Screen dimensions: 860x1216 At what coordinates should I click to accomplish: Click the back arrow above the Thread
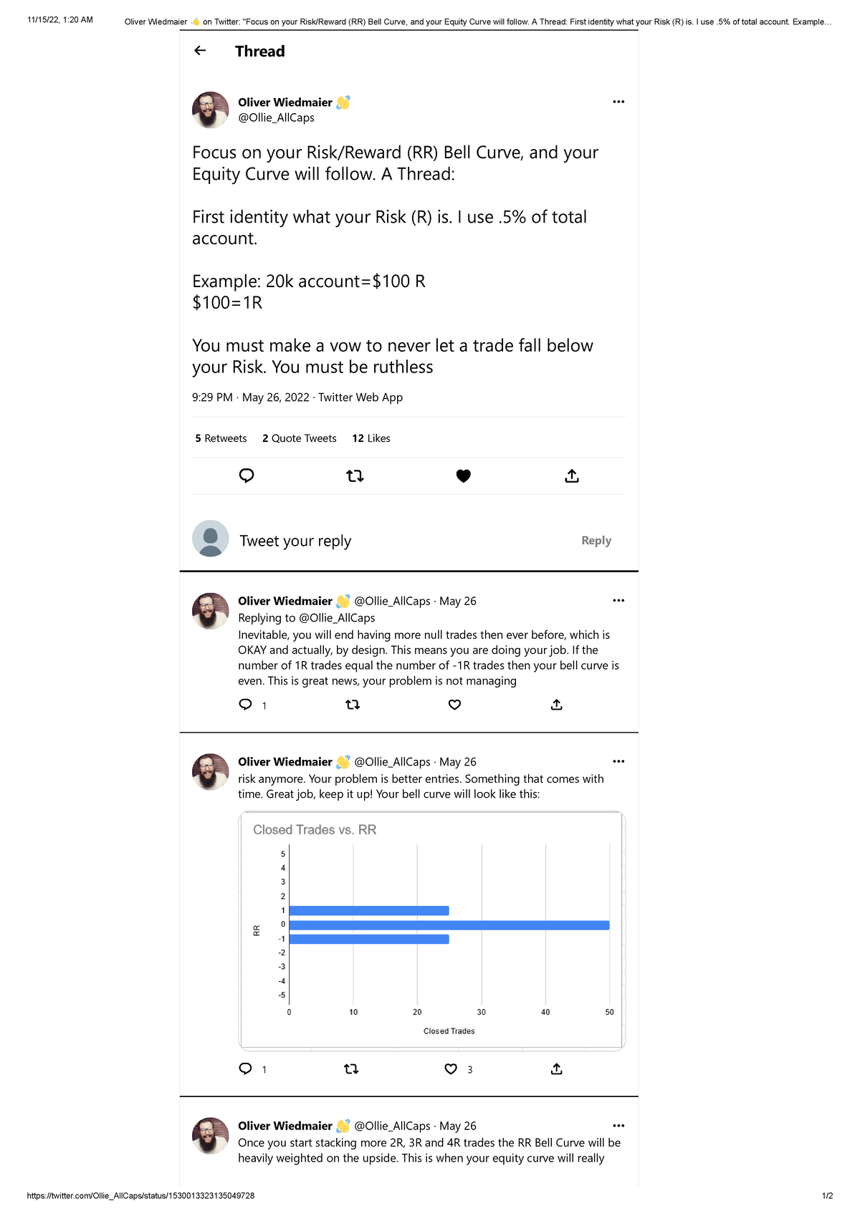pos(199,50)
